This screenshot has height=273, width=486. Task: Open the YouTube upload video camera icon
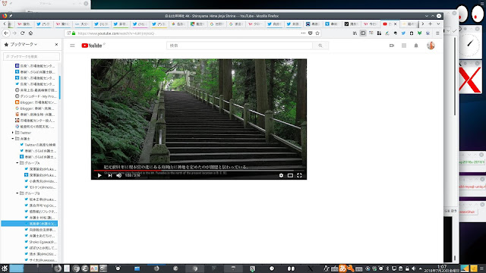392,45
